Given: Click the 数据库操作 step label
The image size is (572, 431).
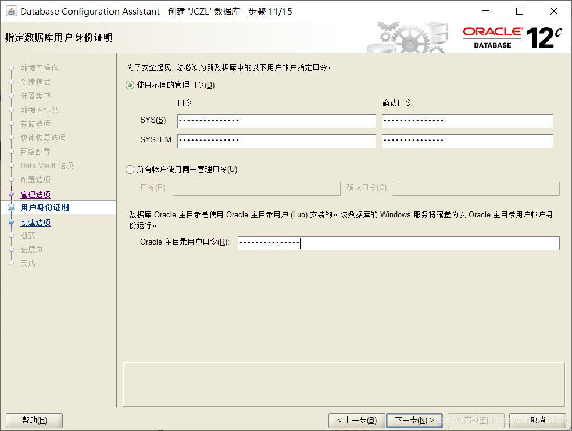Looking at the screenshot, I should (39, 68).
